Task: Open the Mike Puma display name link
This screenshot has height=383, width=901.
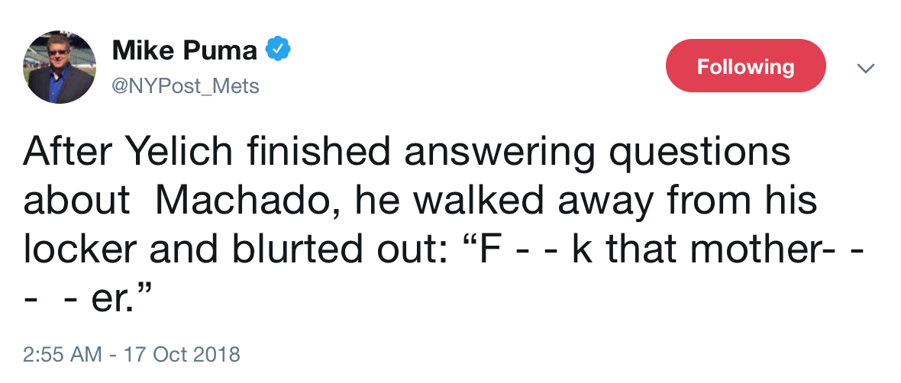Action: point(183,51)
